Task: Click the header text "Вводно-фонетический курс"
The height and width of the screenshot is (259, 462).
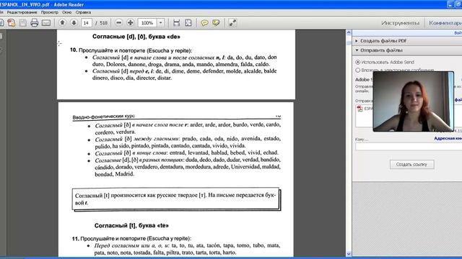Action: 104,117
